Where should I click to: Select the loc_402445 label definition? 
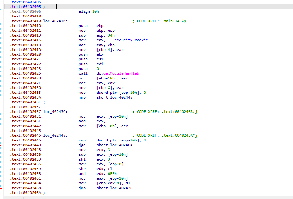pos(55,135)
